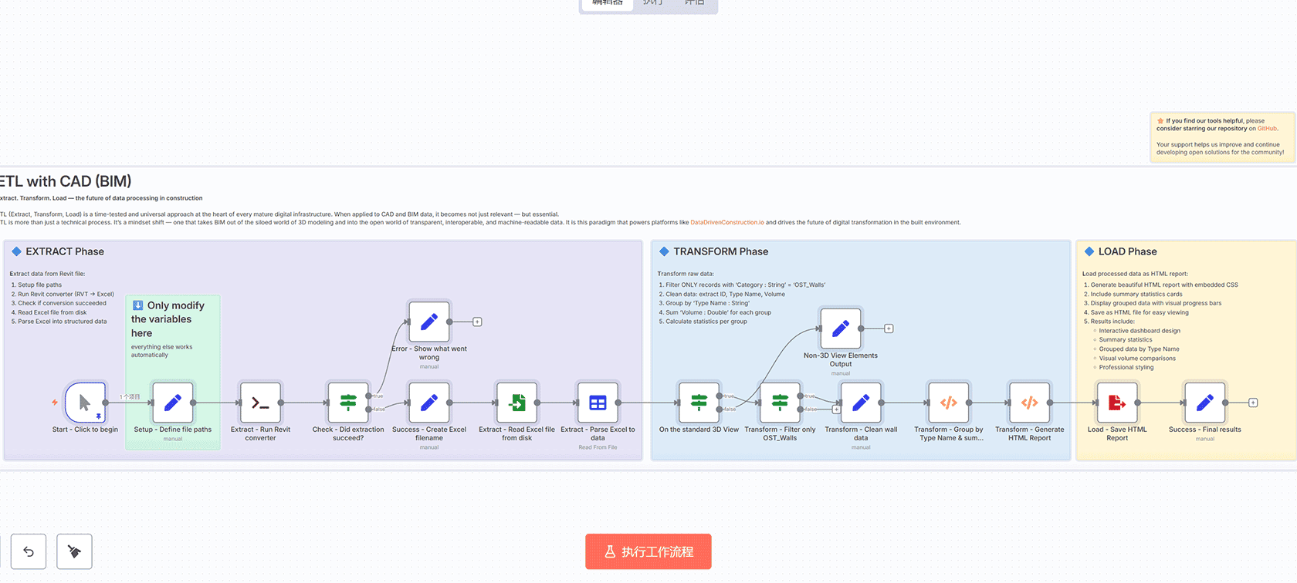1297x583 pixels.
Task: Switch to the 执行 tab
Action: coord(653,4)
